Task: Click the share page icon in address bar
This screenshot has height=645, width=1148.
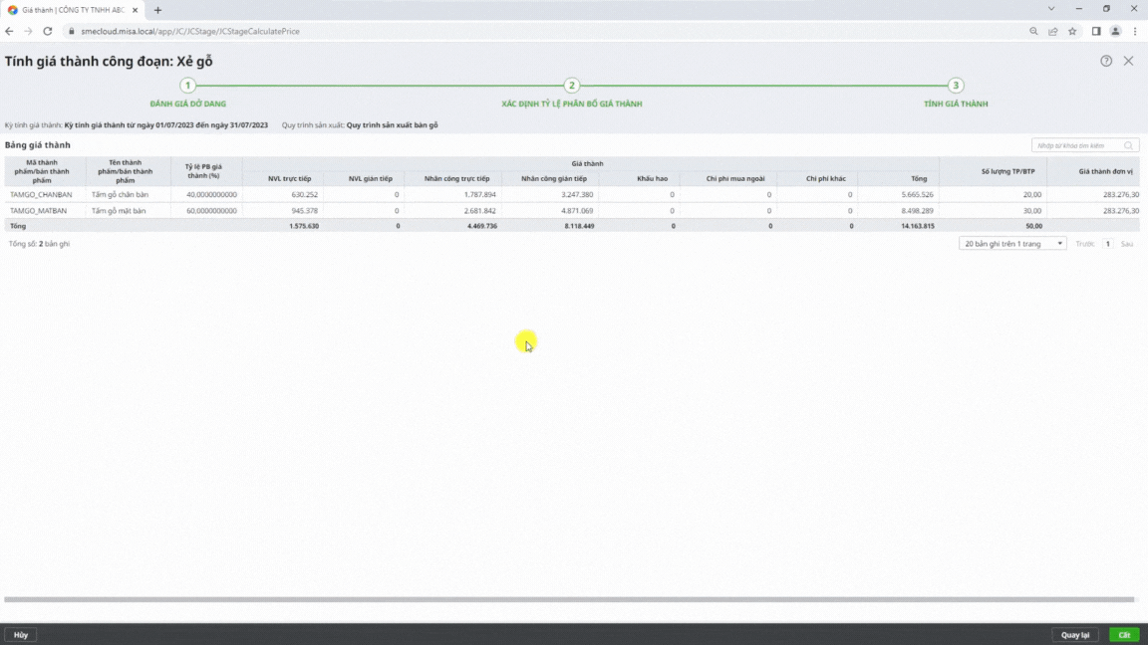Action: [x=1053, y=31]
